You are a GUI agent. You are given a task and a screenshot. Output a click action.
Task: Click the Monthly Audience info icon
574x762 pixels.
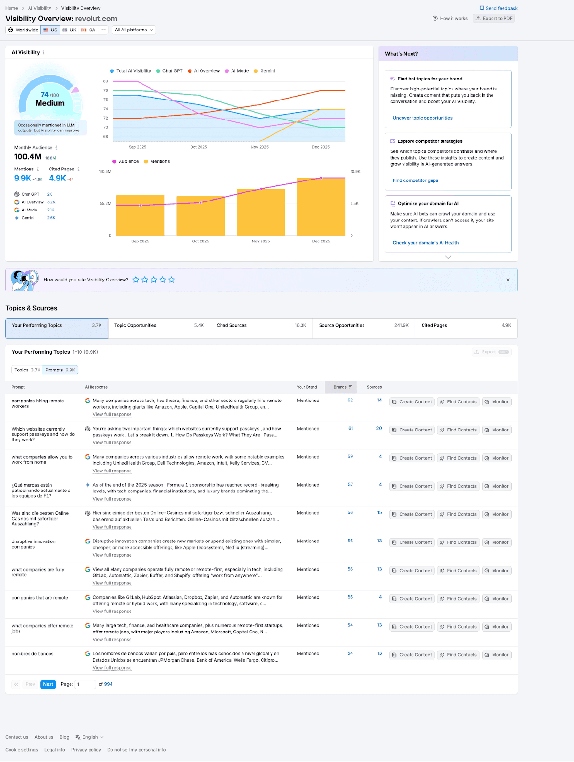click(x=56, y=148)
